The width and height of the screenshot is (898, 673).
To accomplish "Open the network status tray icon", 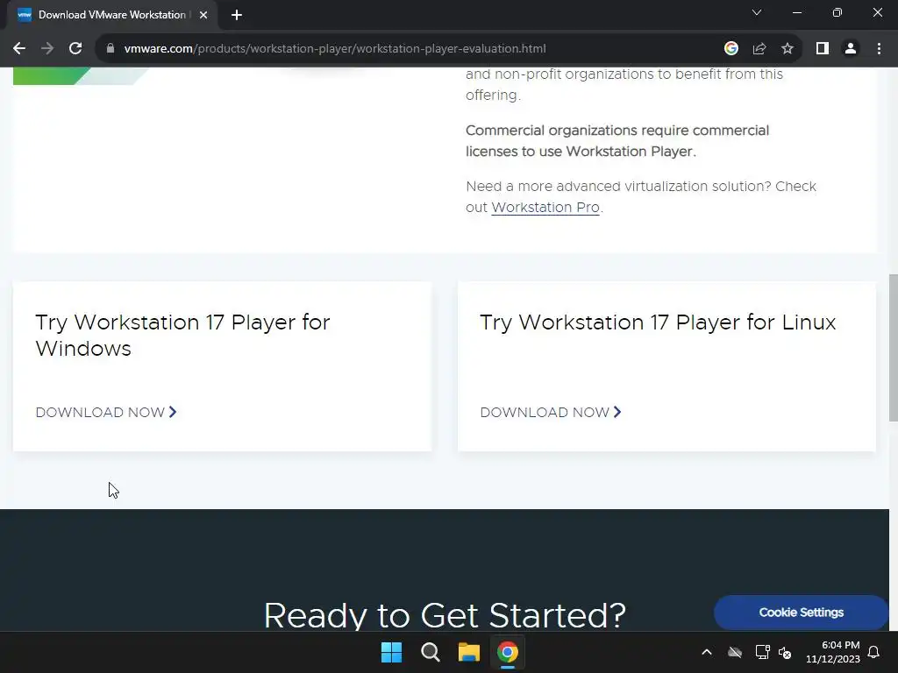I will (762, 652).
